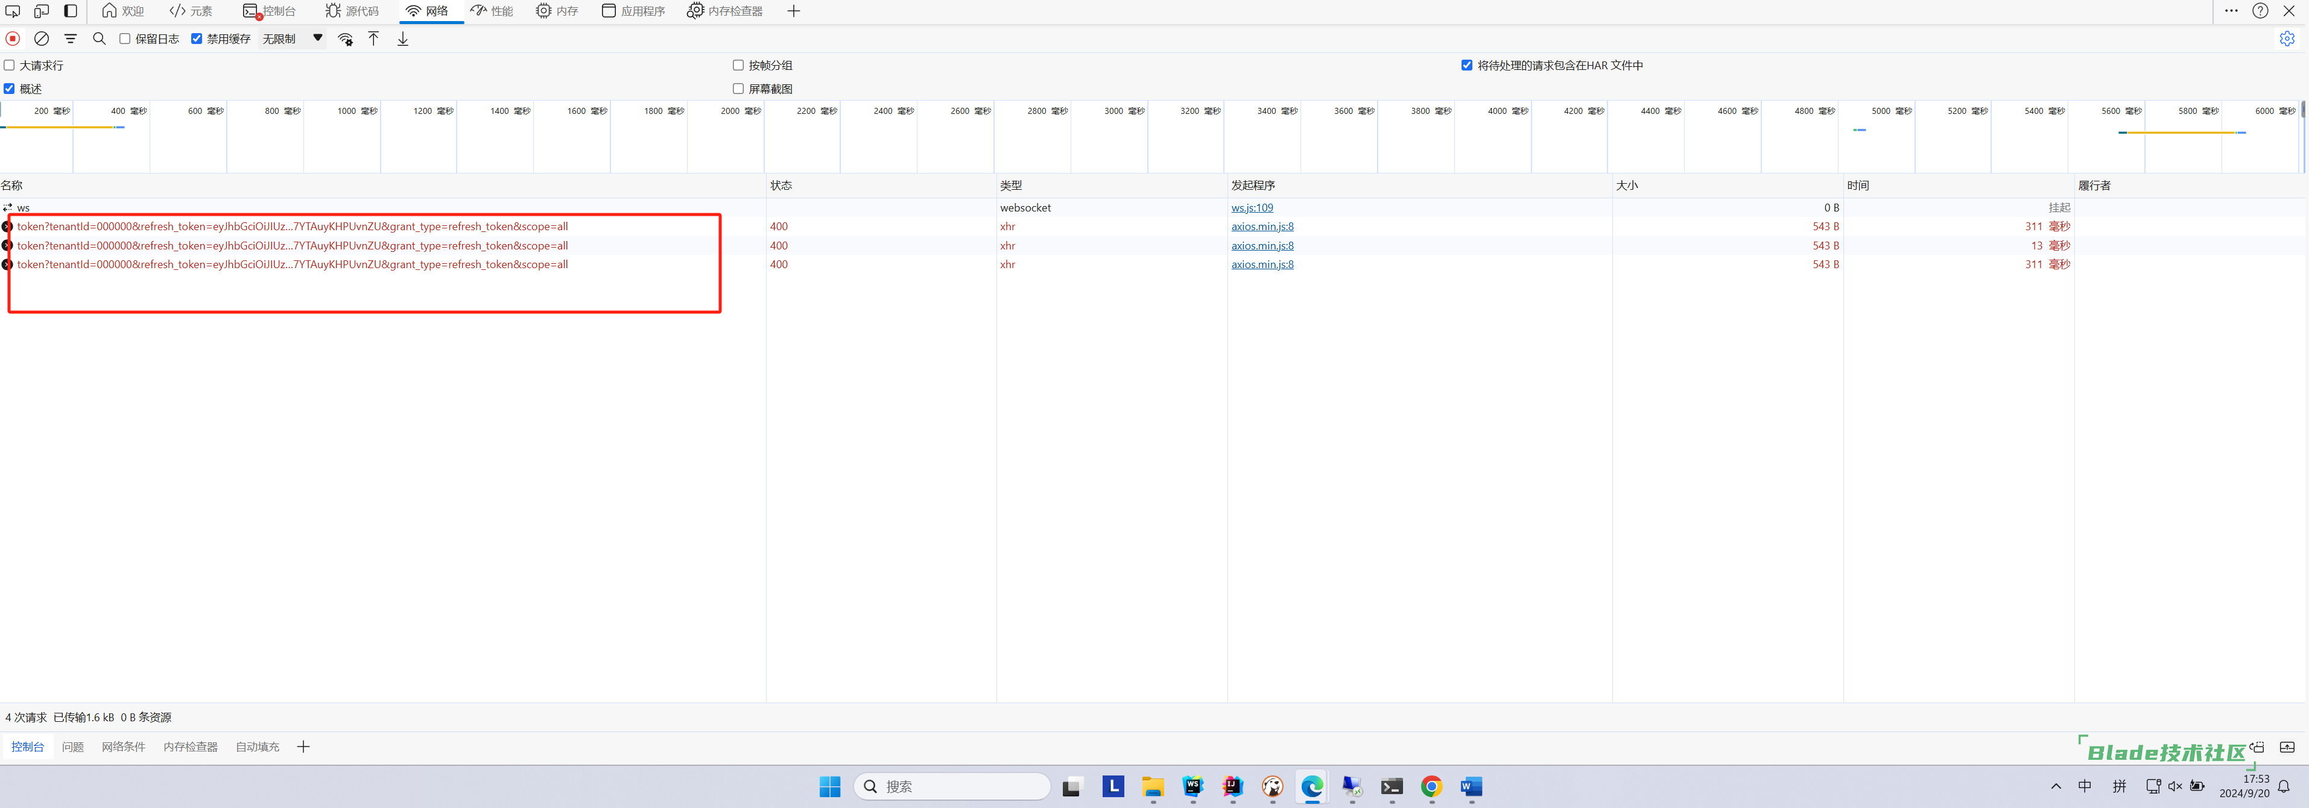Screen dimensions: 2309x808
Task: Switch to 应用程序 tab
Action: [634, 11]
